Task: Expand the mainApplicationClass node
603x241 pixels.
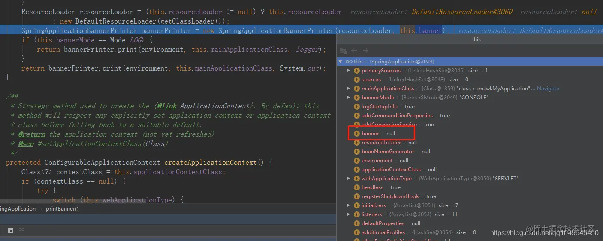Action: (x=348, y=89)
